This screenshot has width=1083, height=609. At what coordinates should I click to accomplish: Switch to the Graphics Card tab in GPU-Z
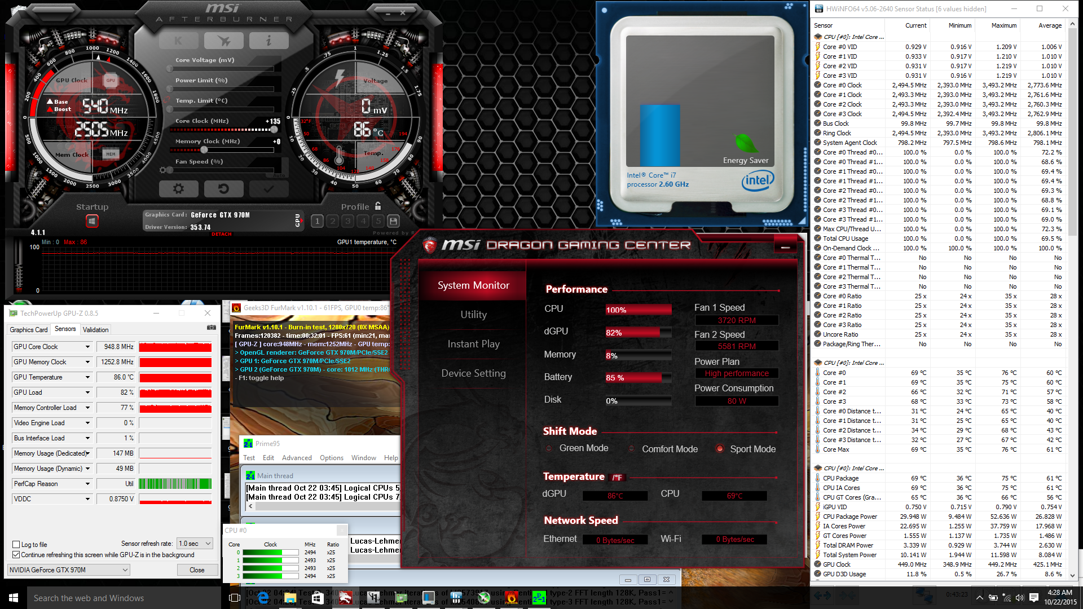point(29,330)
